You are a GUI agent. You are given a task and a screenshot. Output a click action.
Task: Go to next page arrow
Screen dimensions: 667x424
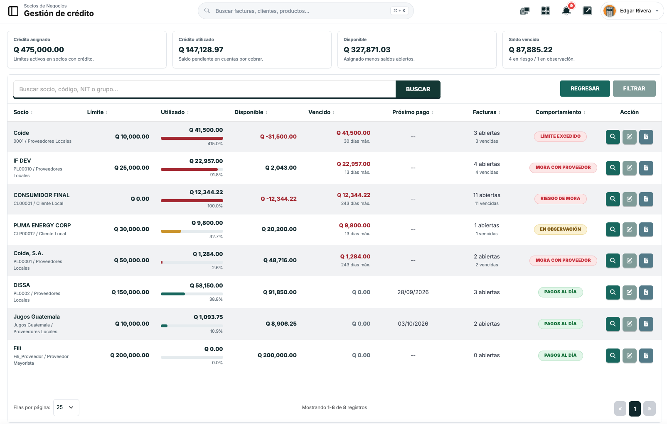tap(650, 409)
